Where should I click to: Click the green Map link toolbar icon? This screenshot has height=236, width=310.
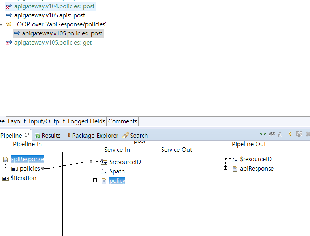click(x=263, y=134)
